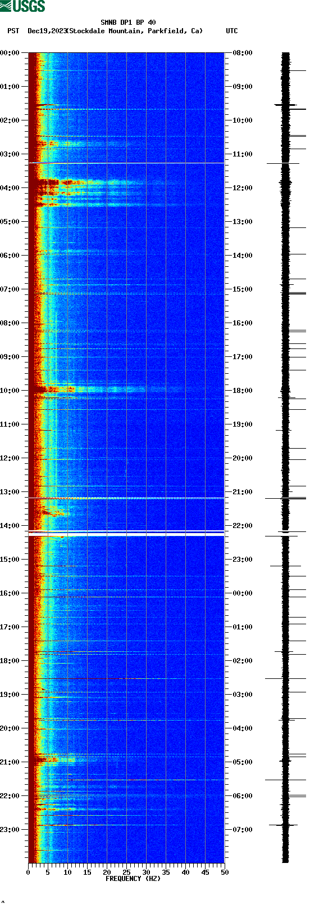This screenshot has width=310, height=908.
Task: Click the UTC '07:00' time label
Action: [x=243, y=830]
